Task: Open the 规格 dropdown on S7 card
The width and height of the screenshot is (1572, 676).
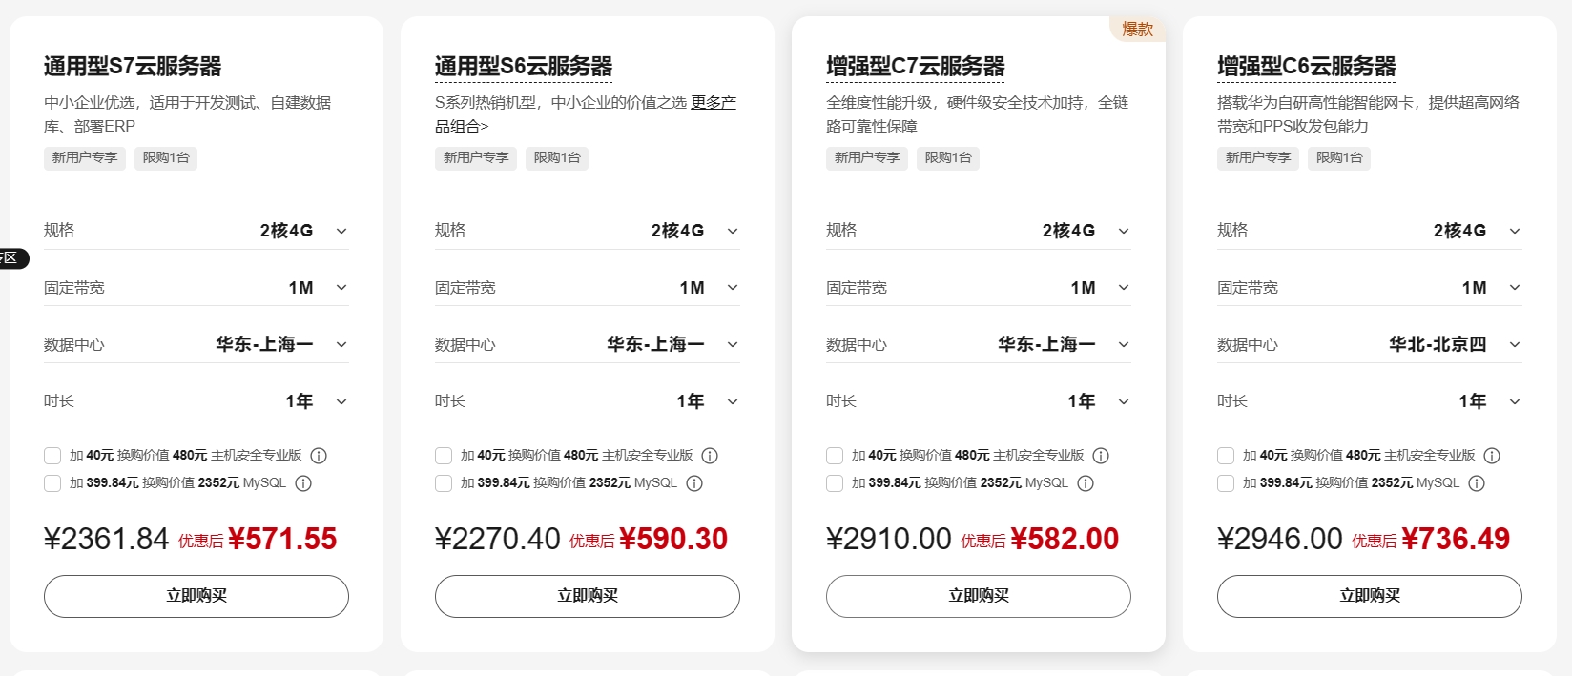Action: click(341, 230)
